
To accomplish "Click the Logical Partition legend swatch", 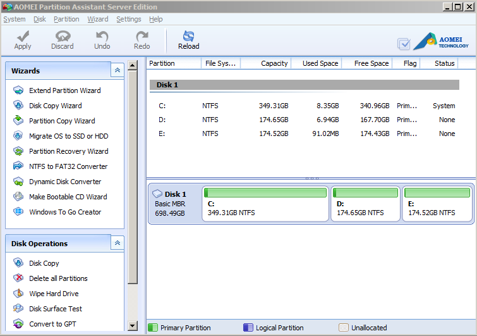I will coord(248,328).
